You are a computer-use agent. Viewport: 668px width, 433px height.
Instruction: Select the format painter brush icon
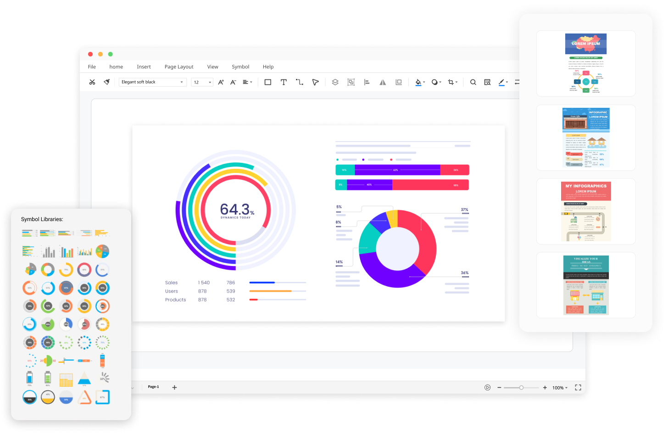[107, 82]
